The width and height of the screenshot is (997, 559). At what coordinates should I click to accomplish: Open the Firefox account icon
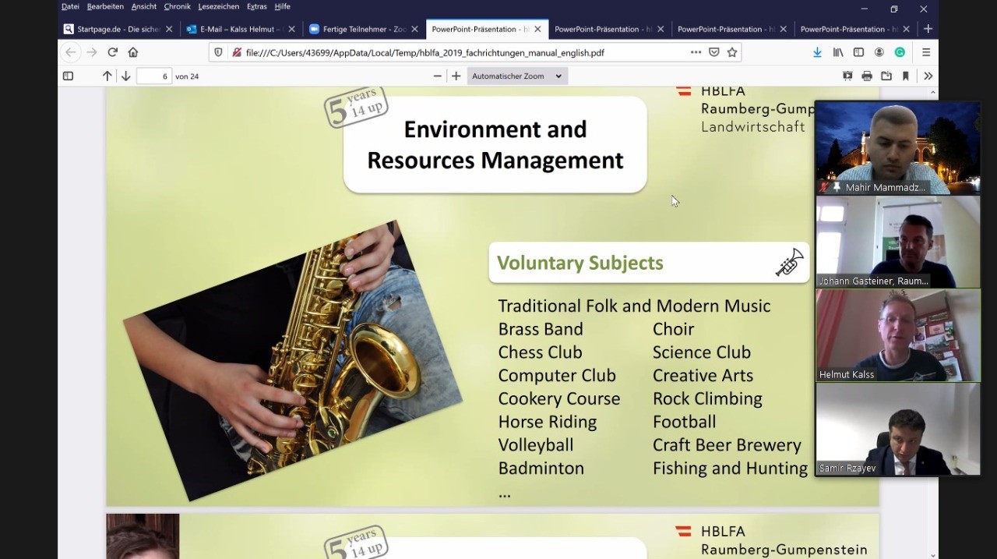coord(879,52)
